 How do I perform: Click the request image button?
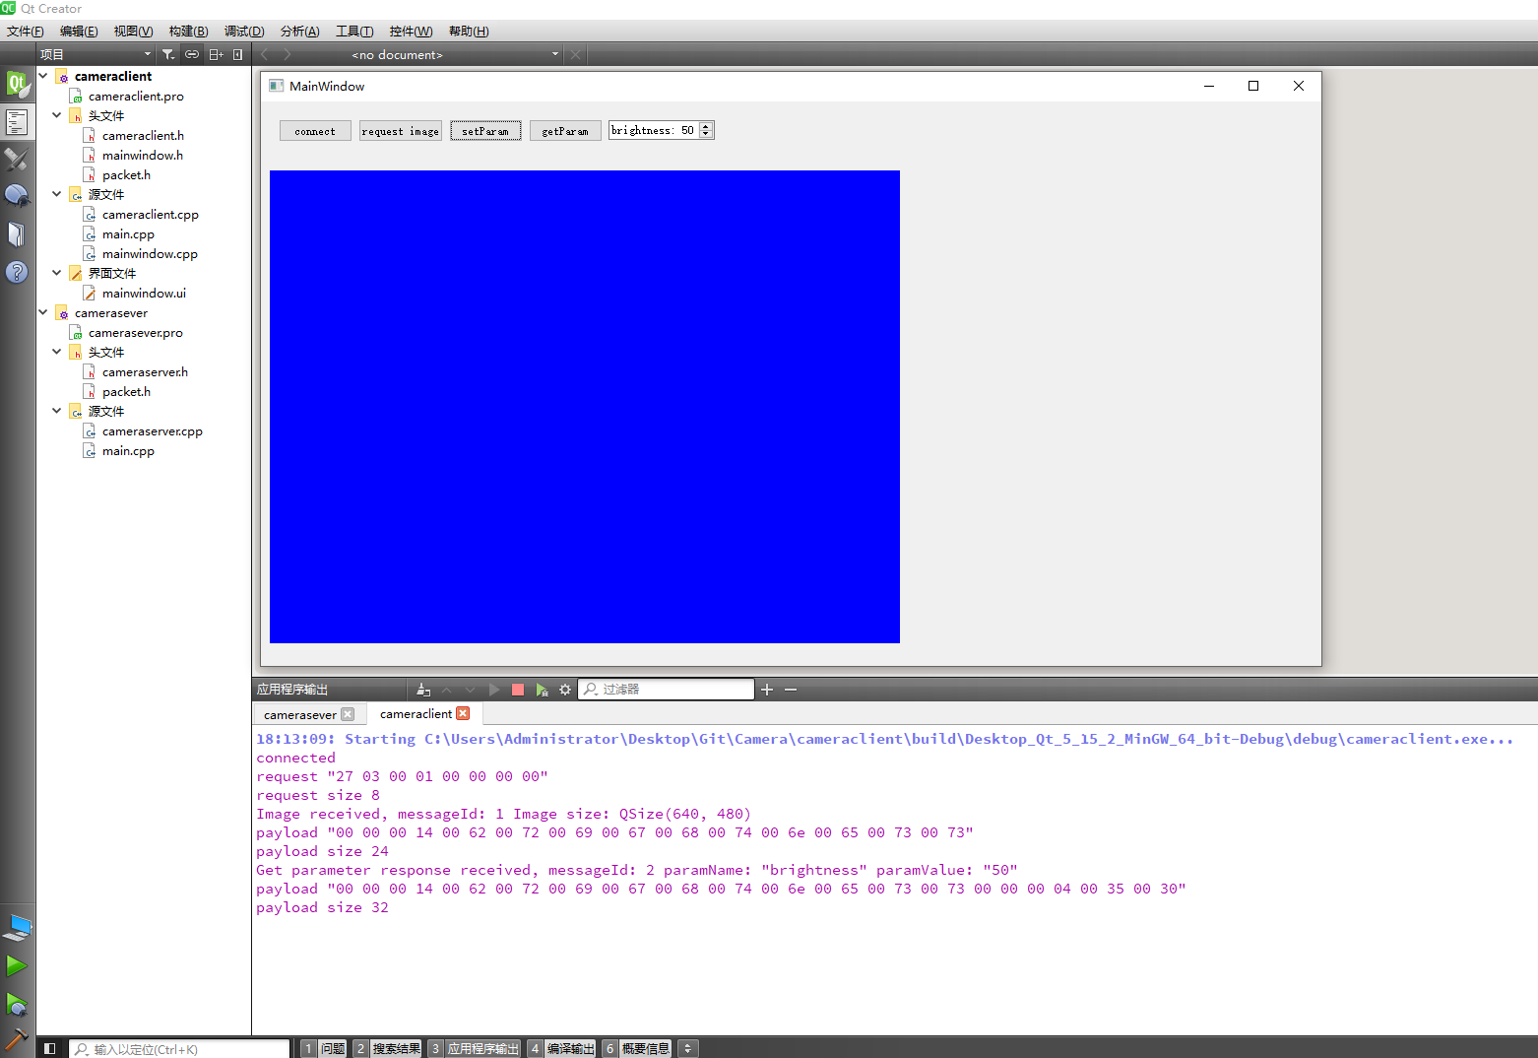pyautogui.click(x=400, y=131)
